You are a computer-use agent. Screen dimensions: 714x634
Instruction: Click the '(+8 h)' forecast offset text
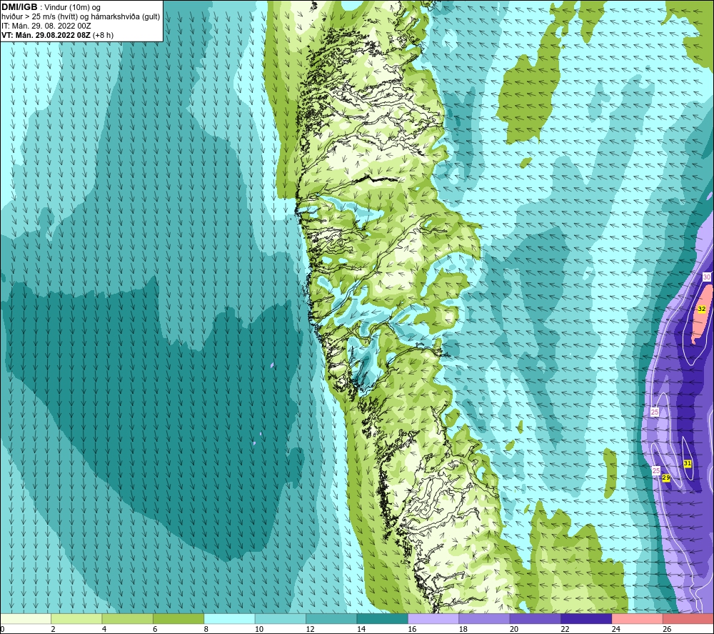[103, 35]
